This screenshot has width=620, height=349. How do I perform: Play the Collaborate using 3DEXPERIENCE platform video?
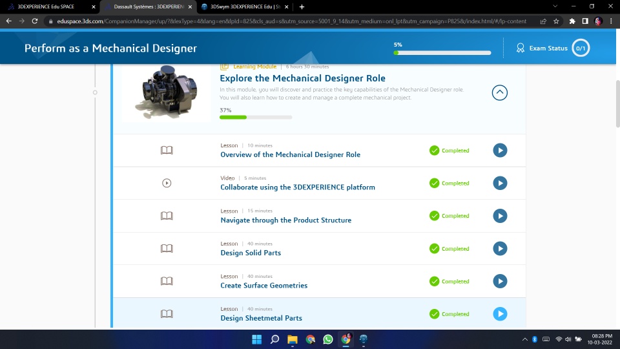tap(500, 183)
